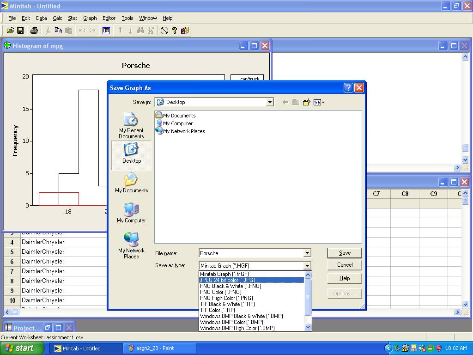473x355 pixels.
Task: Select PNG Color (*.PNG) from type list
Action: (x=221, y=292)
